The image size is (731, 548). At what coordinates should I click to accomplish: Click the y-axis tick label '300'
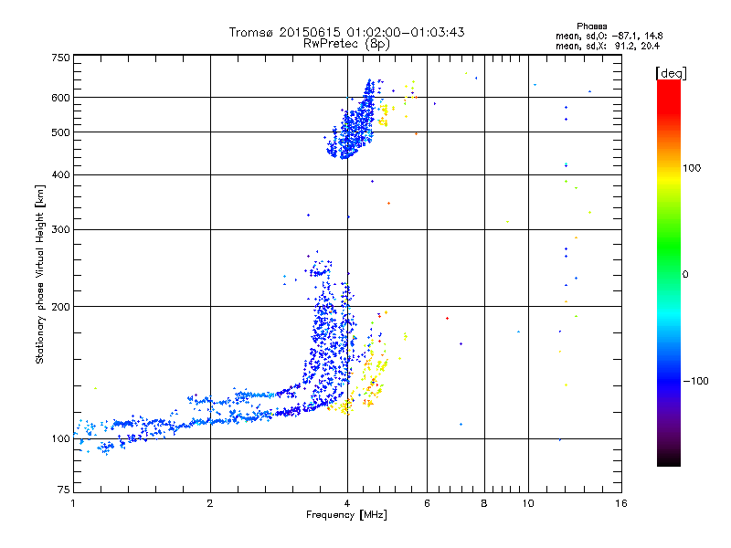(x=61, y=229)
